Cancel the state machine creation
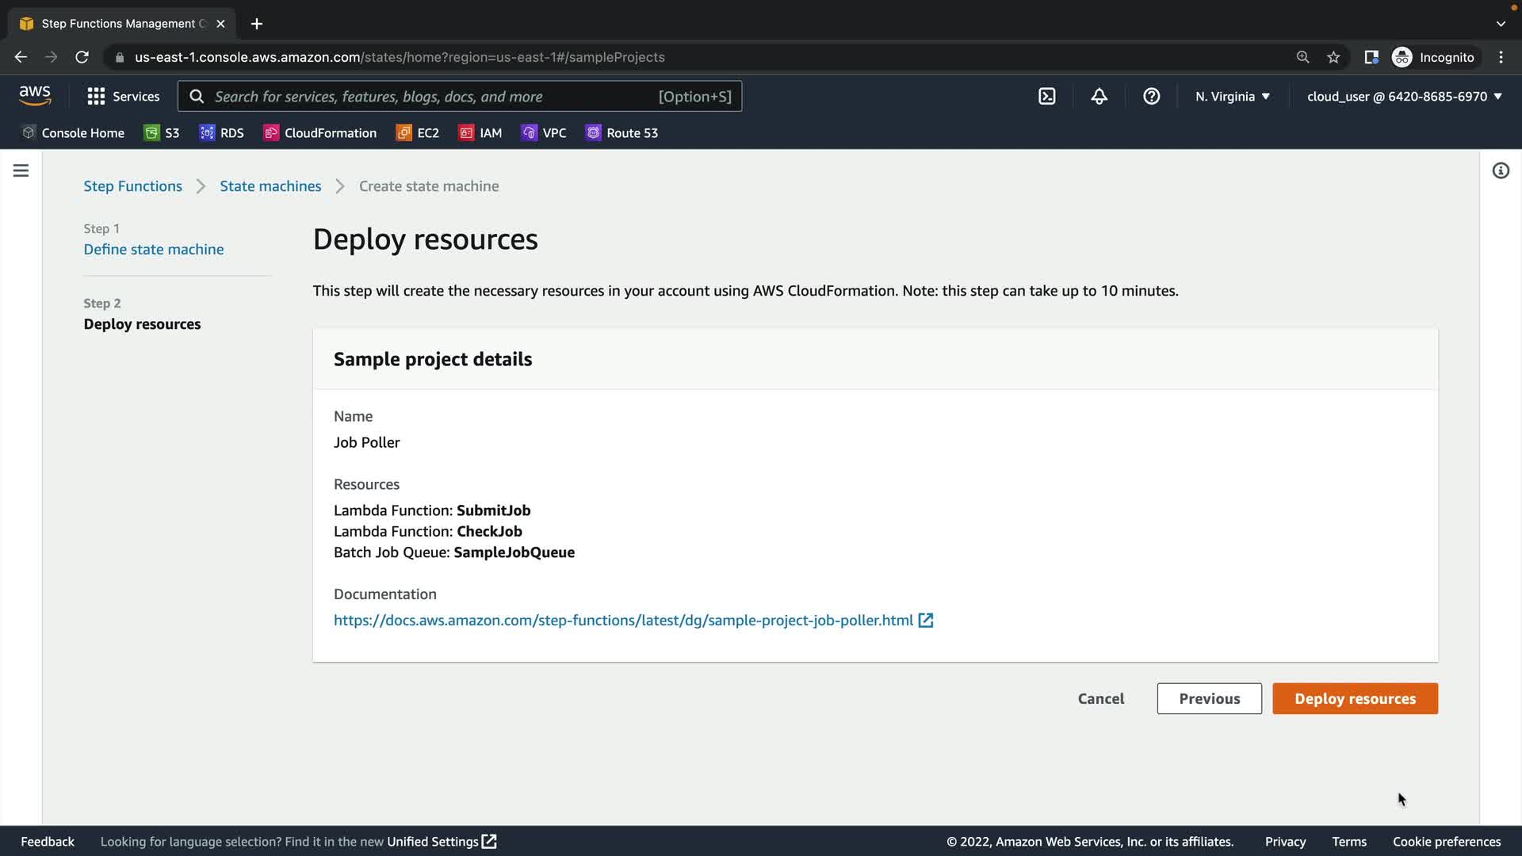The width and height of the screenshot is (1522, 856). 1100,698
